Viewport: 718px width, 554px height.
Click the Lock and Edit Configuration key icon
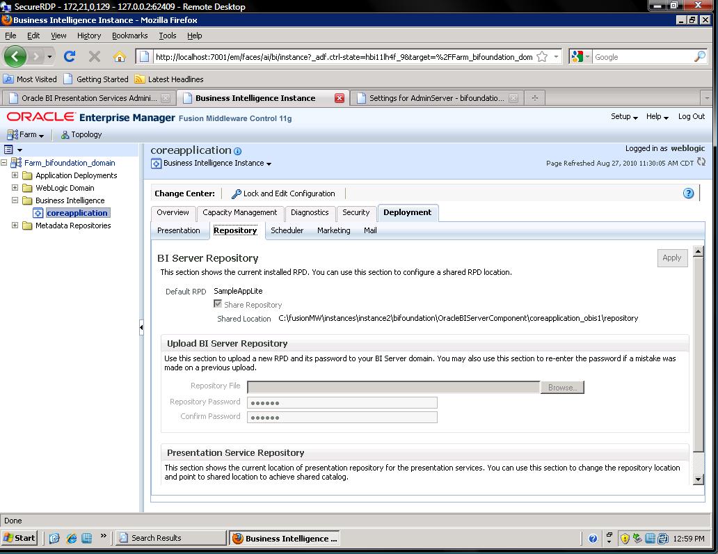coord(237,194)
